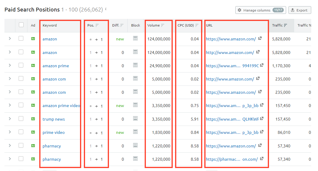The height and width of the screenshot is (171, 318).
Task: Expand pharmacy row with pharmac...on.com URL
Action: coord(10,159)
